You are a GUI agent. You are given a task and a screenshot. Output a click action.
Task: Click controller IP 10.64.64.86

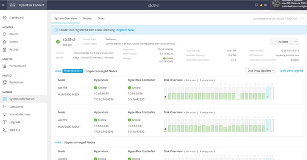[135, 94]
